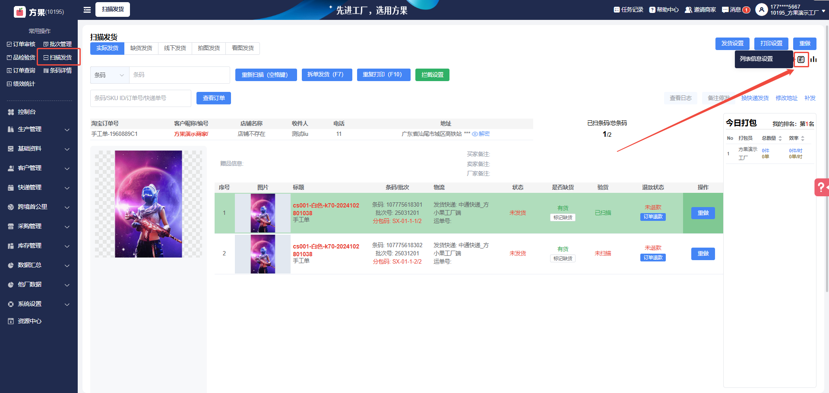Click 查看日志 button
The width and height of the screenshot is (829, 393).
pos(680,98)
